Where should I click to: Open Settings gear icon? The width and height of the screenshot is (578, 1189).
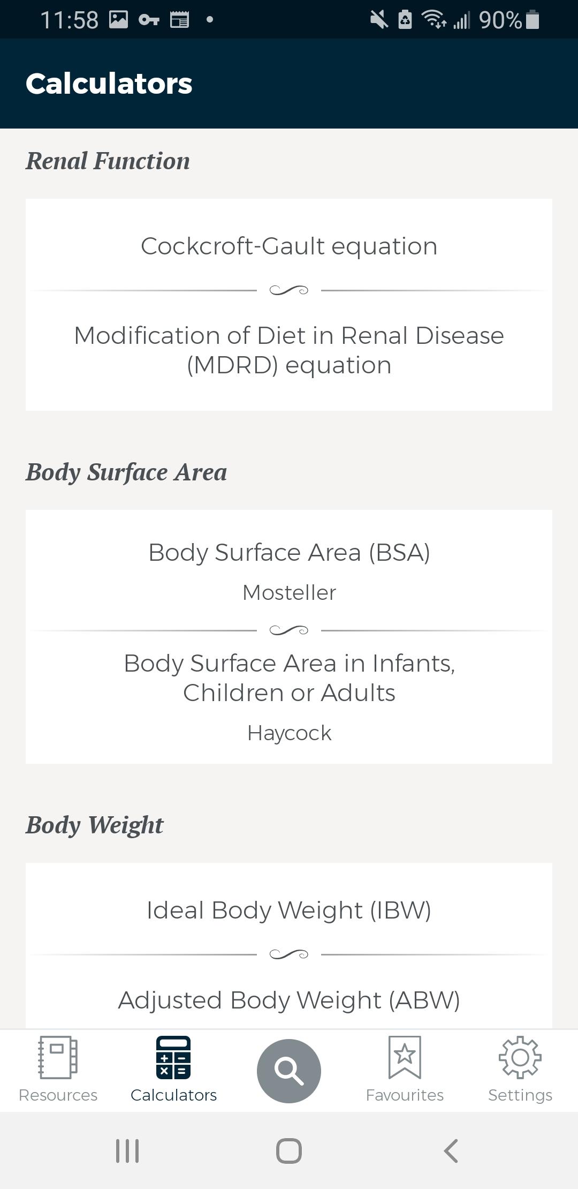[x=520, y=1057]
